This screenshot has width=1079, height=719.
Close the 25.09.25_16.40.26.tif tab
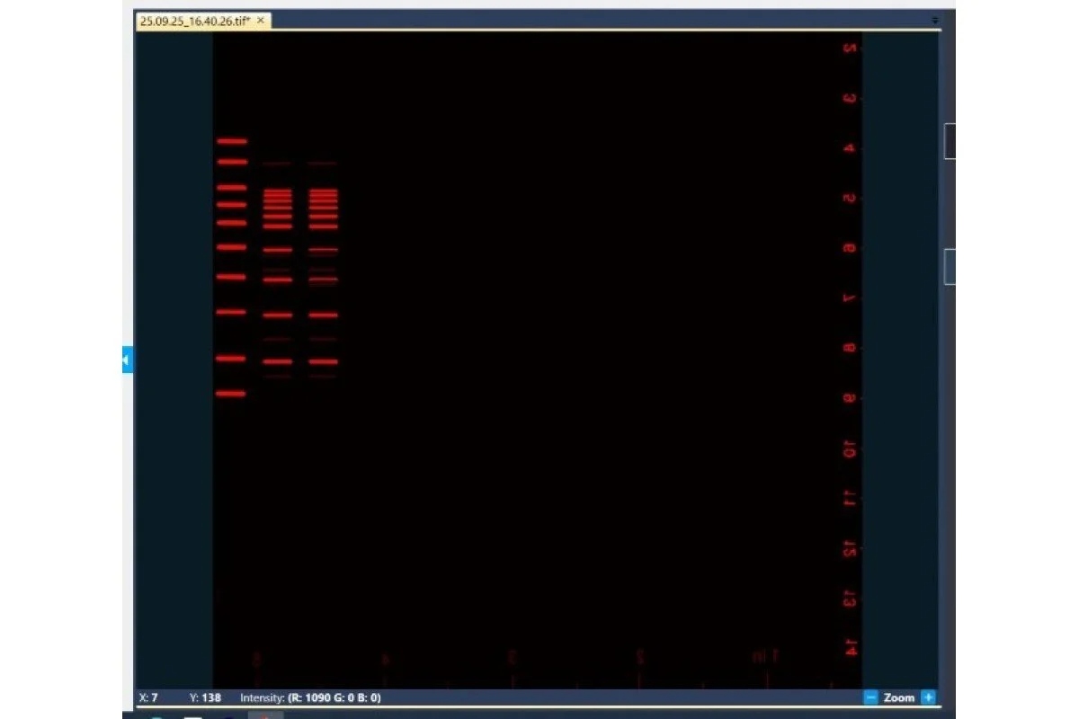(x=261, y=21)
